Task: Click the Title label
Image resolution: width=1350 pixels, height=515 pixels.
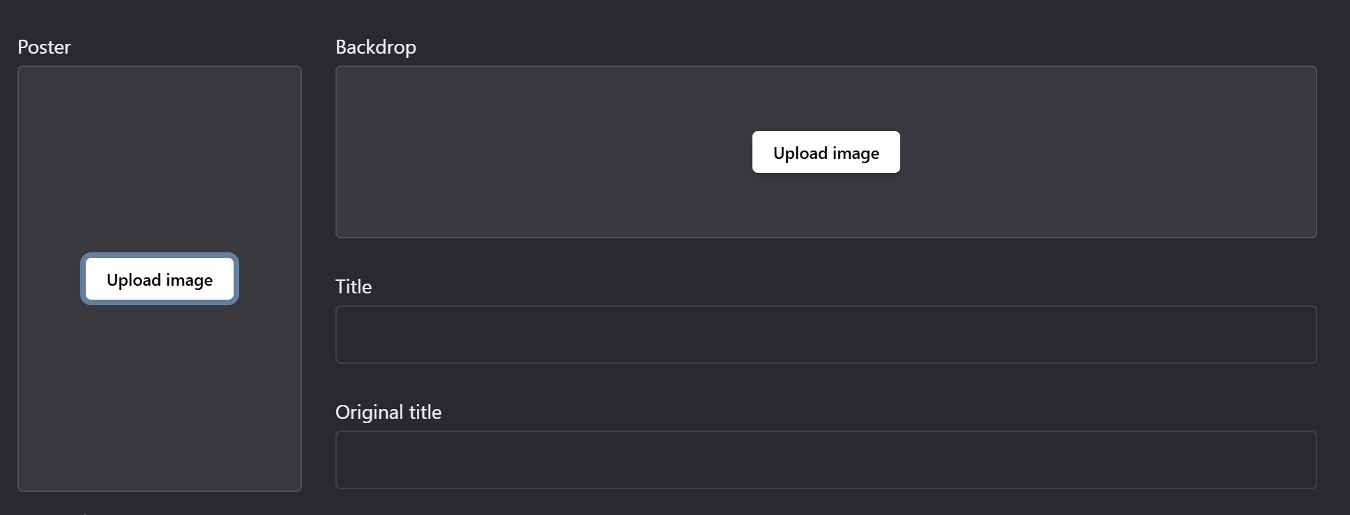Action: [x=354, y=286]
